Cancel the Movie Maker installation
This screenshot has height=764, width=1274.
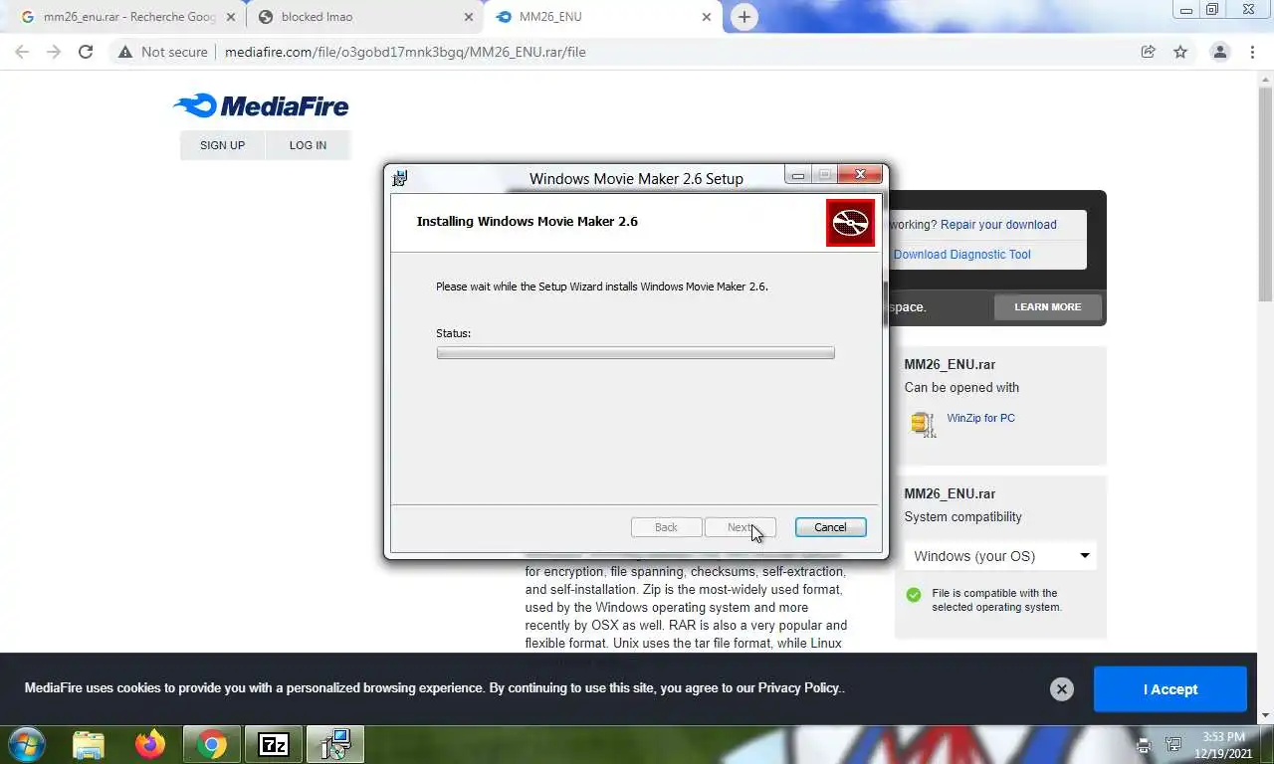pos(830,527)
